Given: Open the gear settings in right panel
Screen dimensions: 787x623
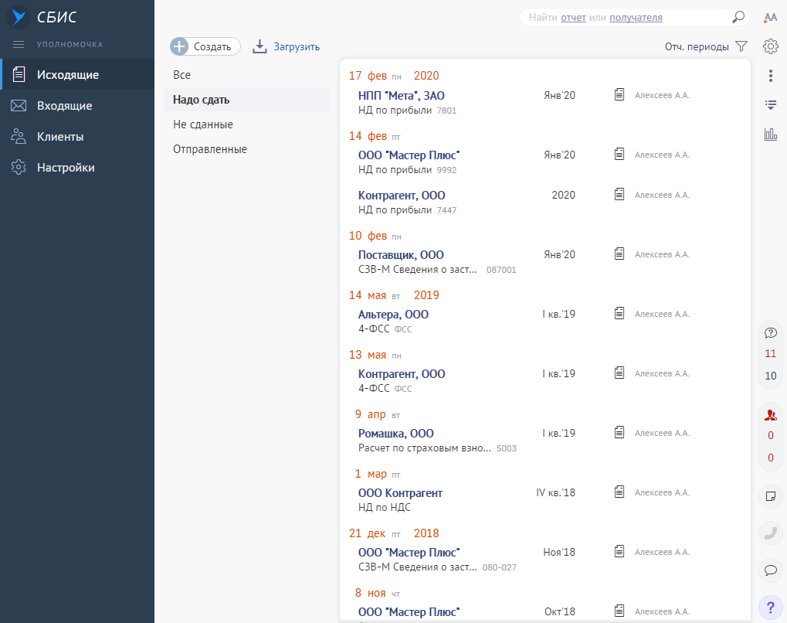Looking at the screenshot, I should 770,46.
